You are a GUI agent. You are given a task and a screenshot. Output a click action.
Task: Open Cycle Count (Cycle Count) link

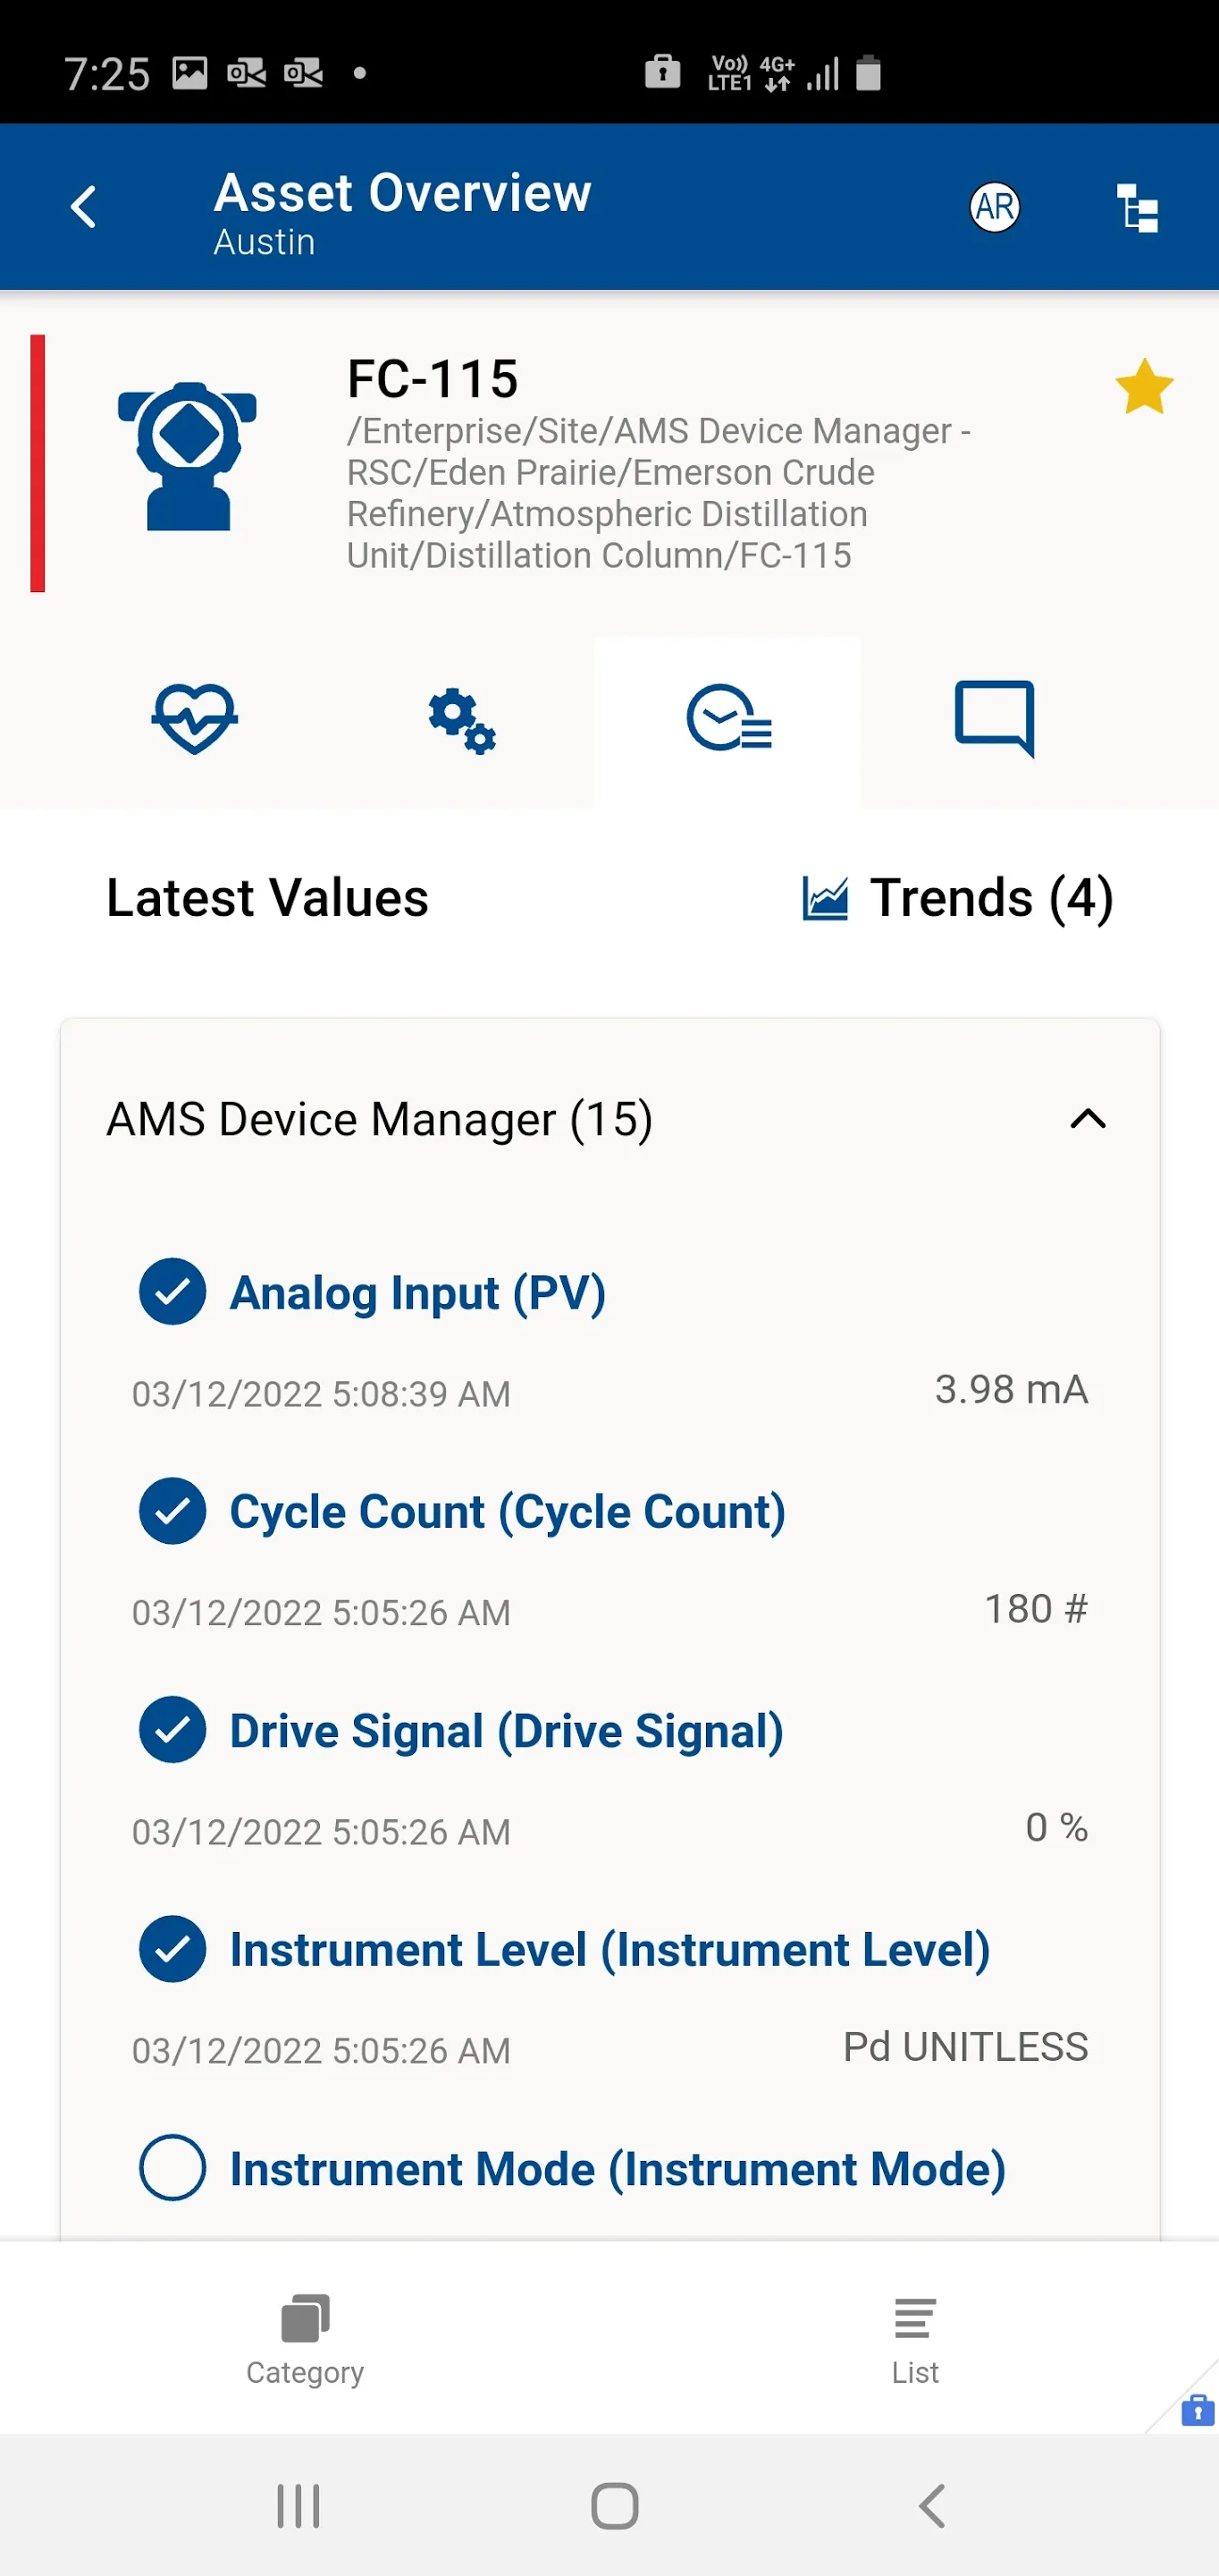tap(508, 1512)
